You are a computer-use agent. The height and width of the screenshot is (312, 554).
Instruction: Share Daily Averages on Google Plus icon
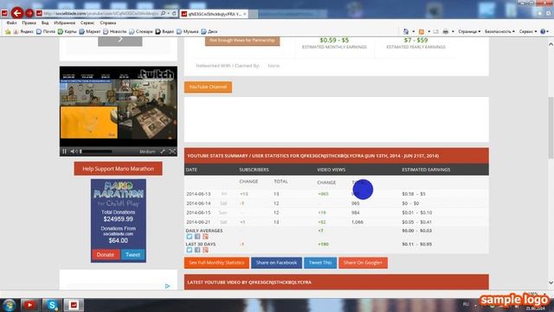[205, 237]
